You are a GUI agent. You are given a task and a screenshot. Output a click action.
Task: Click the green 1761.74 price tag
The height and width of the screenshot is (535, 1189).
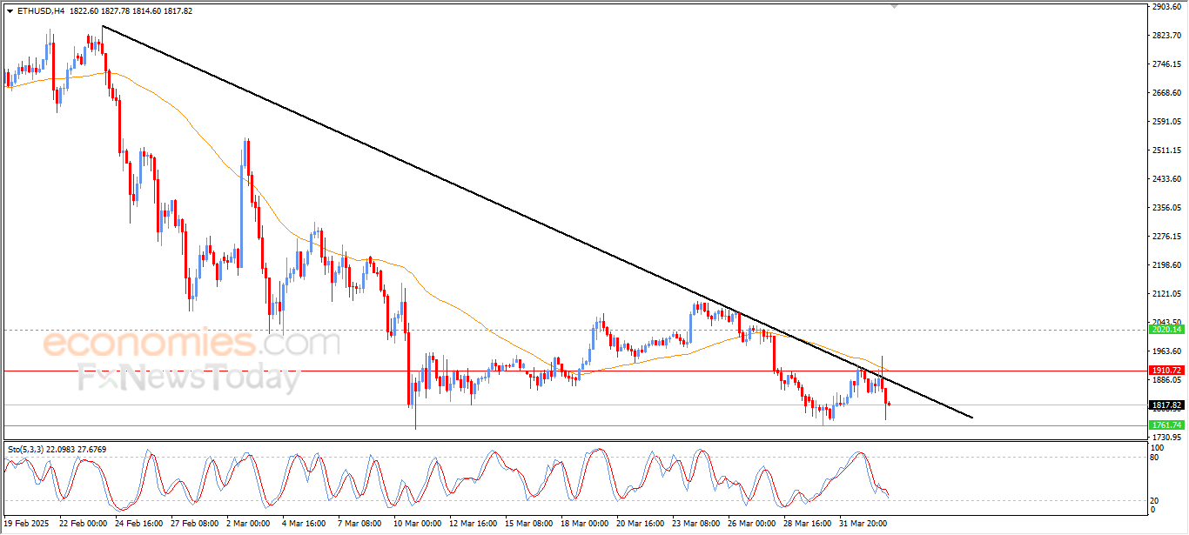(1165, 425)
